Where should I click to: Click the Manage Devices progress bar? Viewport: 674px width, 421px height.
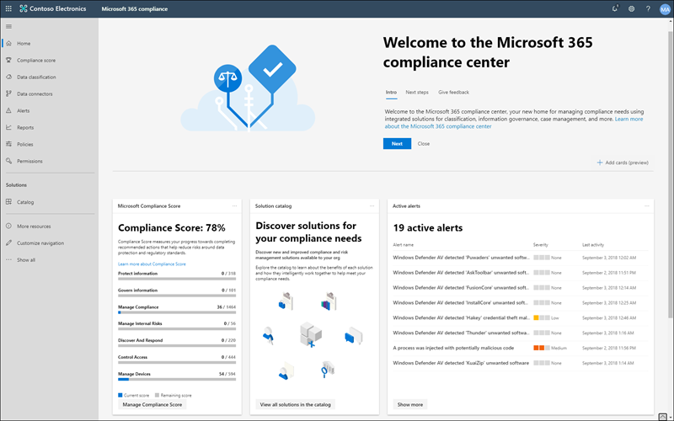tap(177, 380)
